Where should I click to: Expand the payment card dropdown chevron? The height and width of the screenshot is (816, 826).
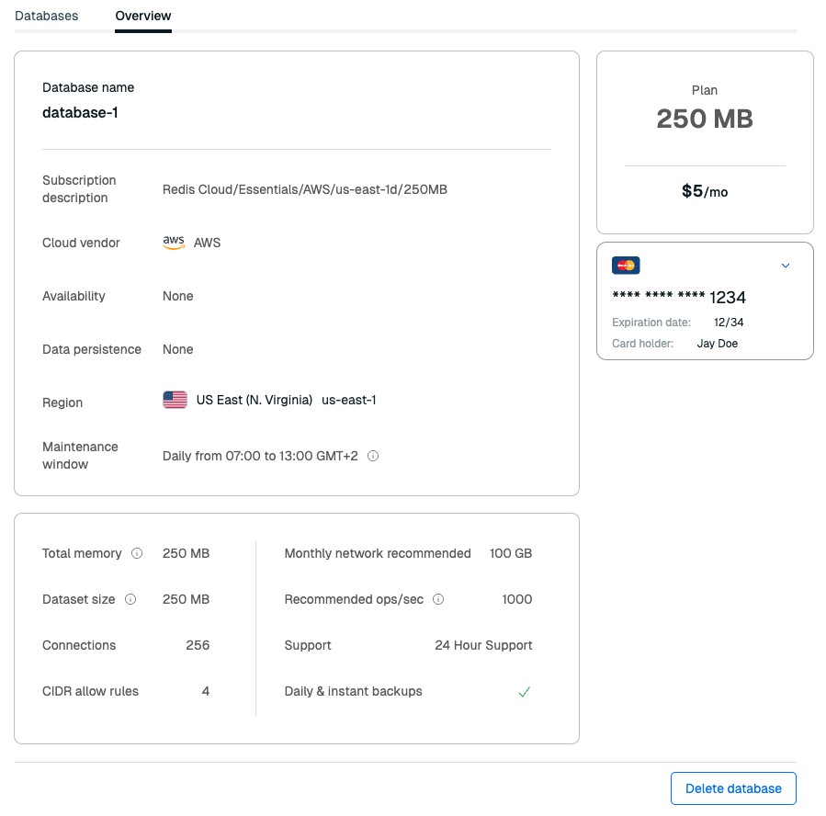[786, 266]
